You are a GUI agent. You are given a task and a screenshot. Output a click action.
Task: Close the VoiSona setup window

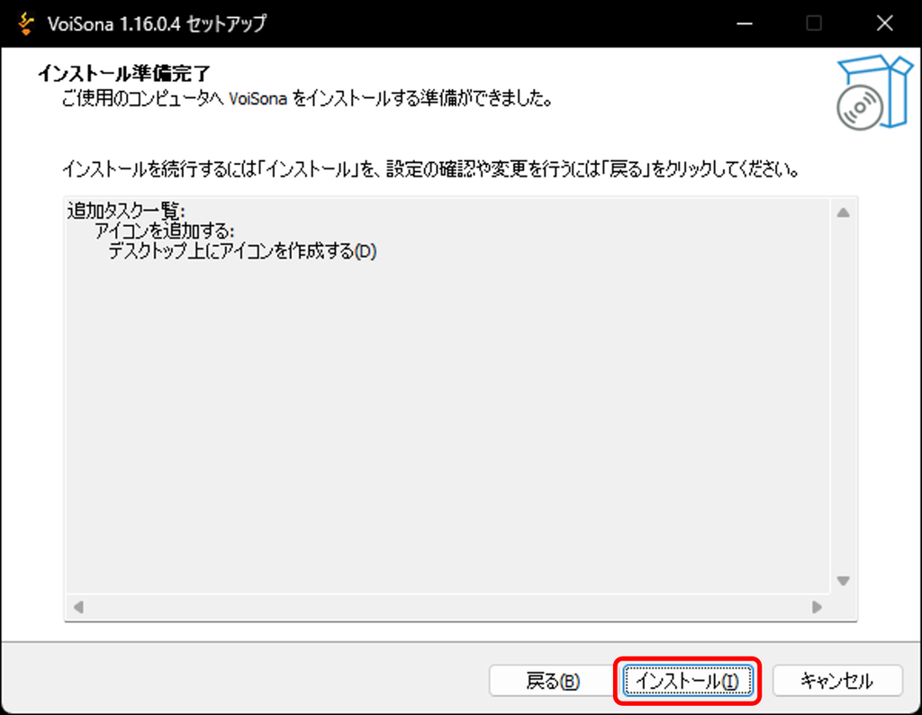(x=884, y=23)
